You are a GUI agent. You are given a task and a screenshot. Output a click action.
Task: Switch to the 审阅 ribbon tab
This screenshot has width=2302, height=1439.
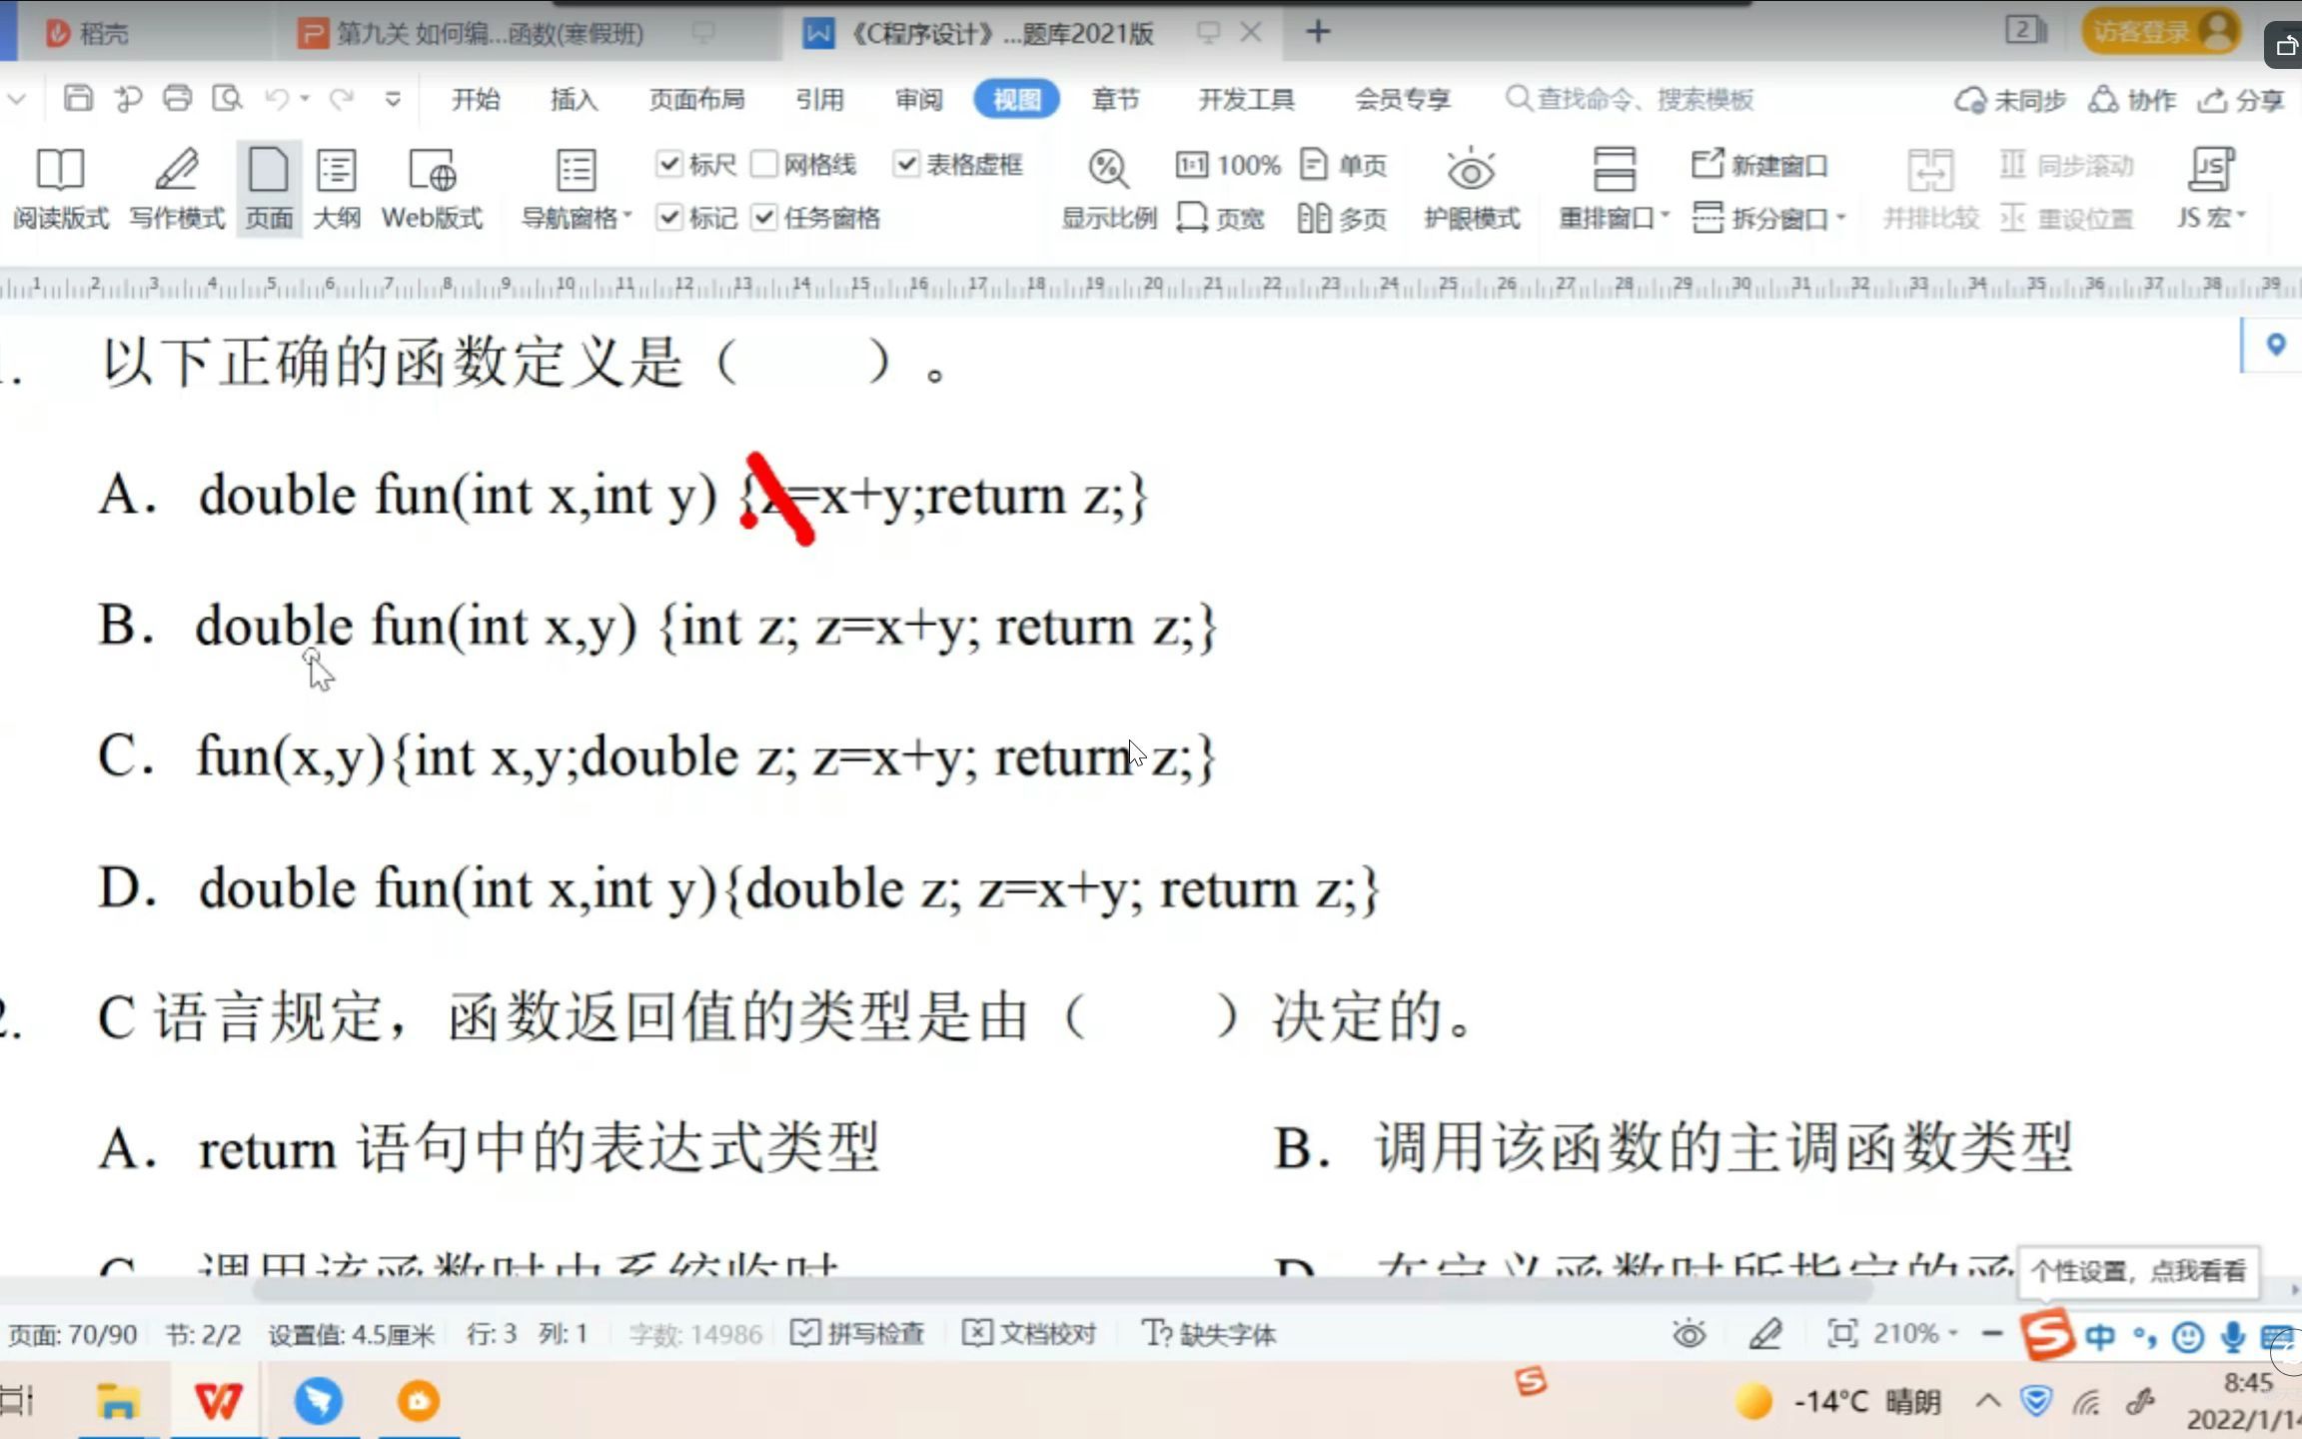pyautogui.click(x=916, y=100)
